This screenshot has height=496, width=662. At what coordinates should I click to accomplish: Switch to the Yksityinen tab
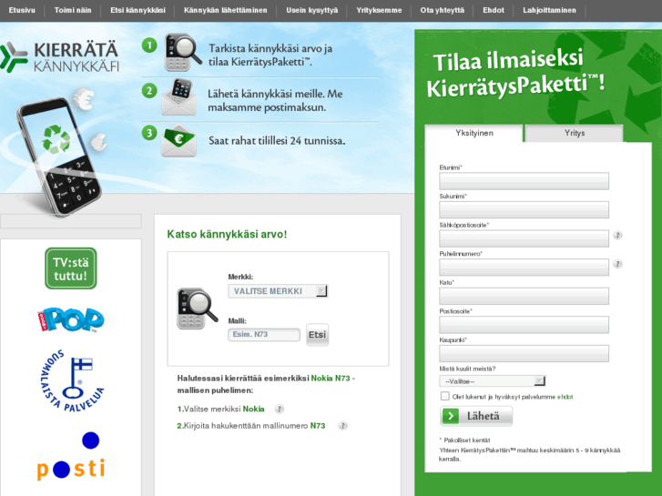click(x=474, y=133)
